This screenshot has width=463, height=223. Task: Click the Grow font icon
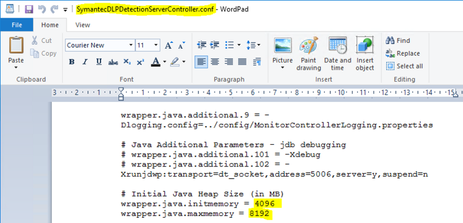pos(168,45)
